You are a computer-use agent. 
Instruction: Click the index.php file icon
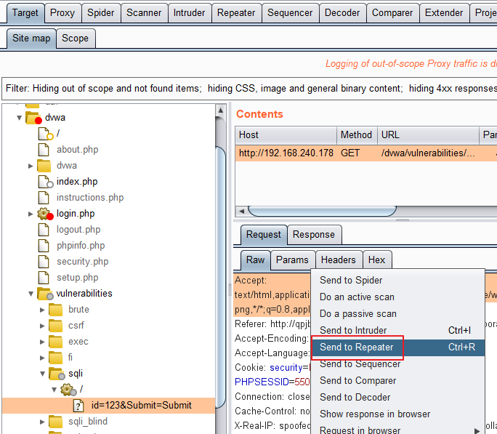tap(45, 182)
